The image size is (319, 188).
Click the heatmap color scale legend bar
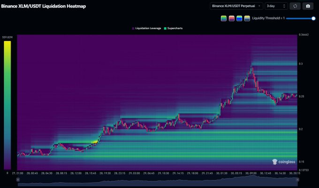click(8, 105)
